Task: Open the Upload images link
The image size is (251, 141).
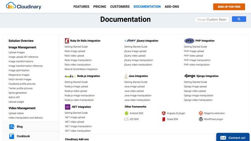Action: pos(16,52)
